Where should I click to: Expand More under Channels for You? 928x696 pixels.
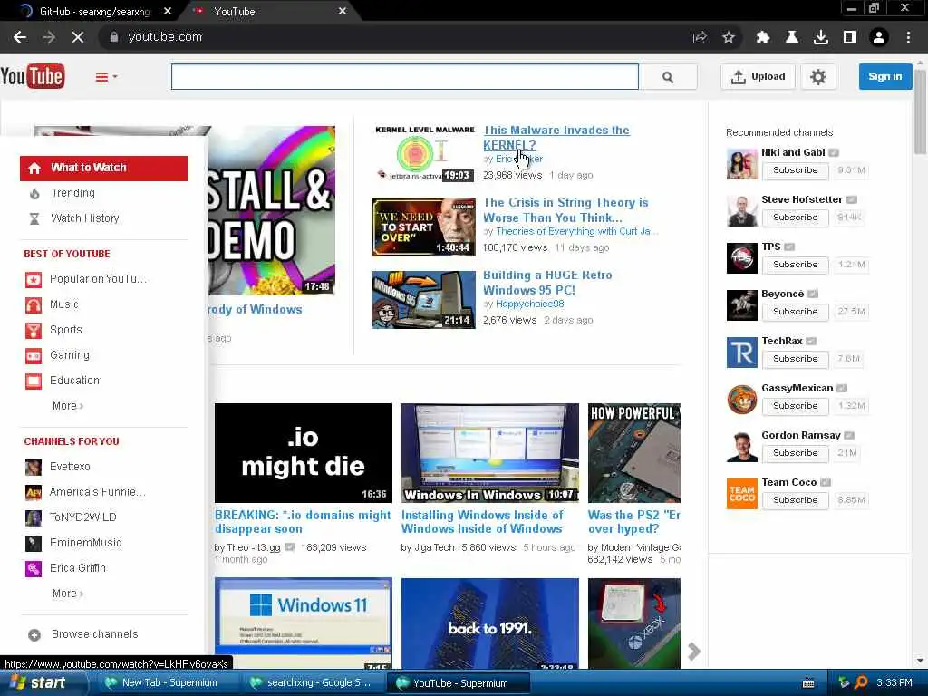coord(67,594)
